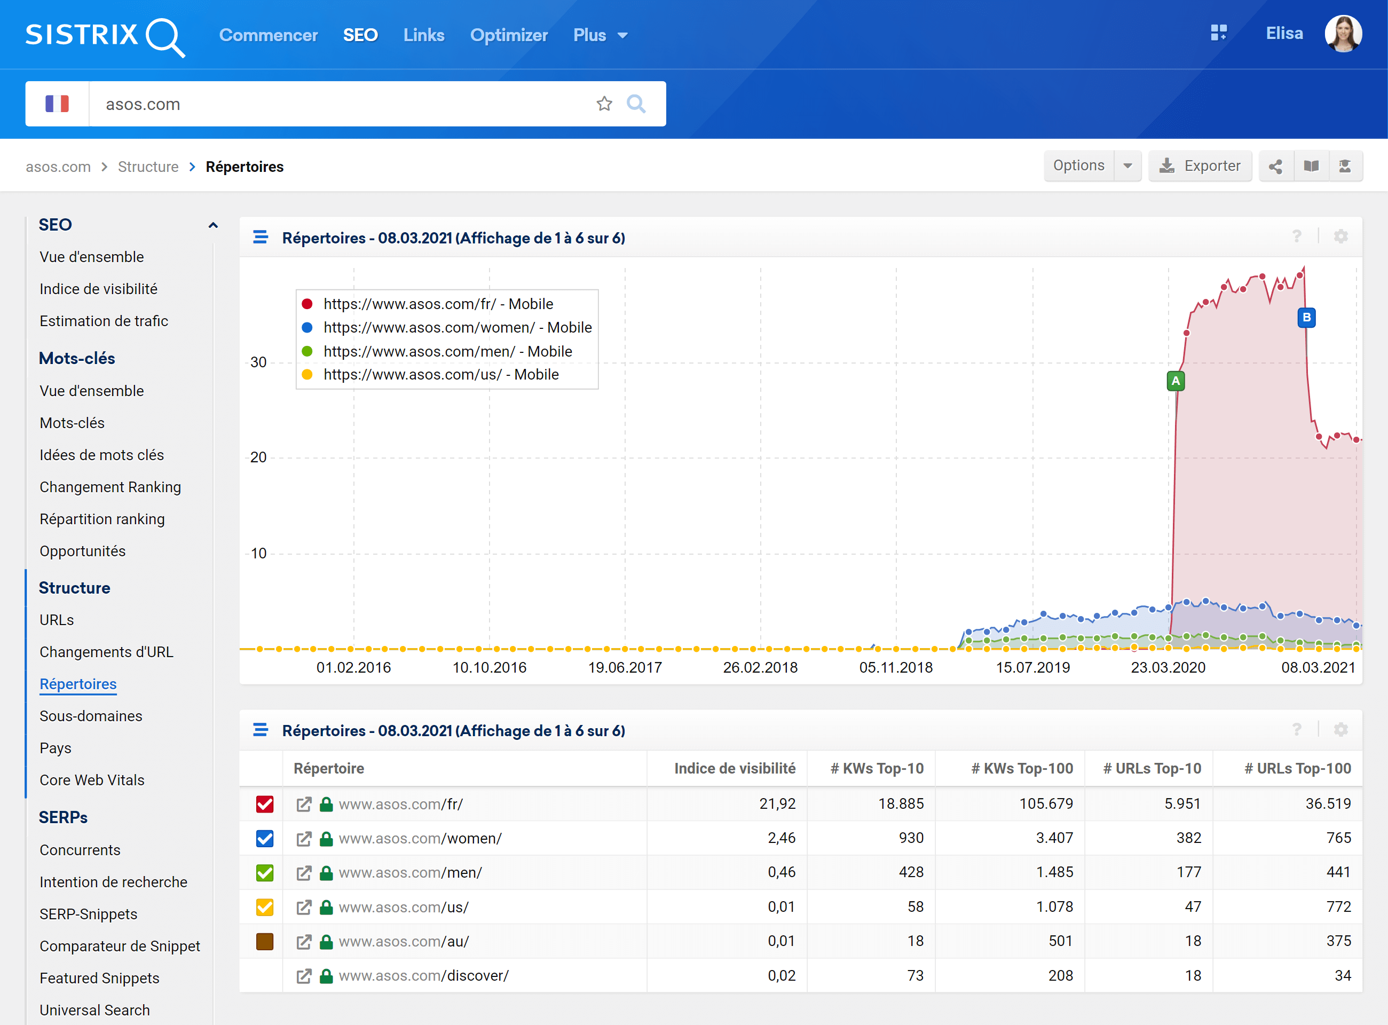Click the tutorial person icon in toolbar
Viewport: 1388px width, 1025px height.
(x=1345, y=166)
